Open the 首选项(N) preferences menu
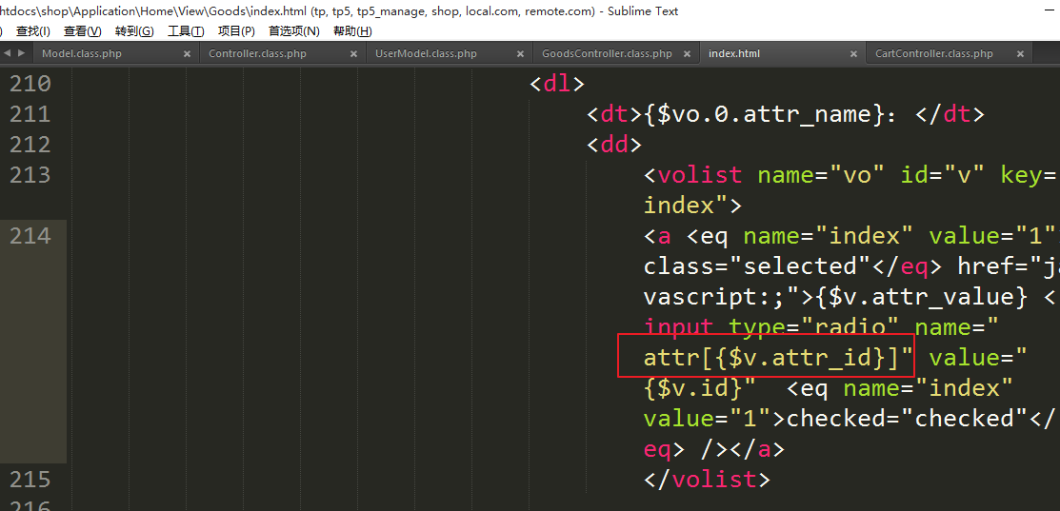Viewport: 1060px width, 511px height. click(x=293, y=31)
